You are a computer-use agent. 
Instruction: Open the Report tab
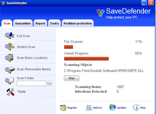[40, 23]
